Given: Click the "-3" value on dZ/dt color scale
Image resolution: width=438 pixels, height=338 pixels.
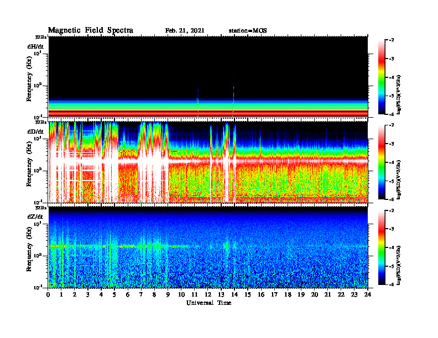Looking at the screenshot, I should click(x=392, y=229).
